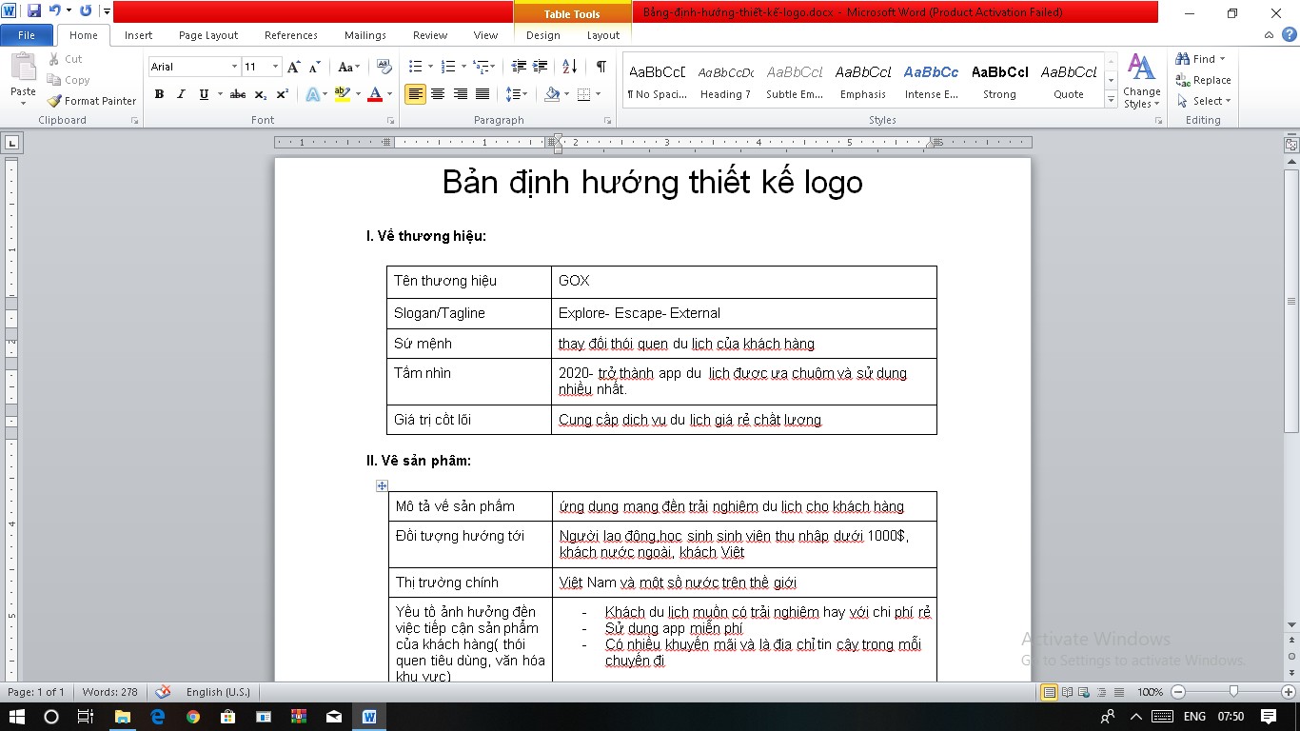Viewport: 1300px width, 731px height.
Task: Open the Table Tools Design tab
Action: [542, 35]
